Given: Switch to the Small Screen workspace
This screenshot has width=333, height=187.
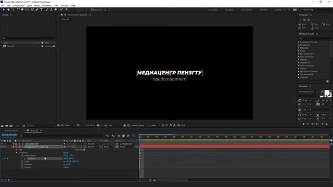Looking at the screenshot, I should (x=246, y=10).
